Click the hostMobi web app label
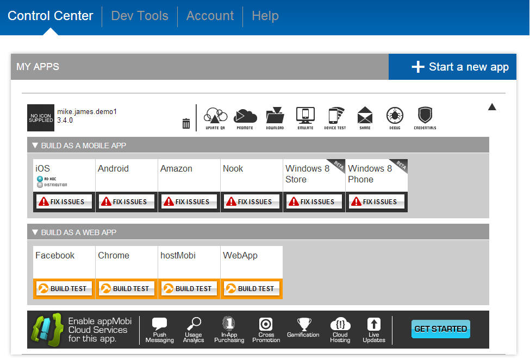This screenshot has width=530, height=360. [x=178, y=255]
